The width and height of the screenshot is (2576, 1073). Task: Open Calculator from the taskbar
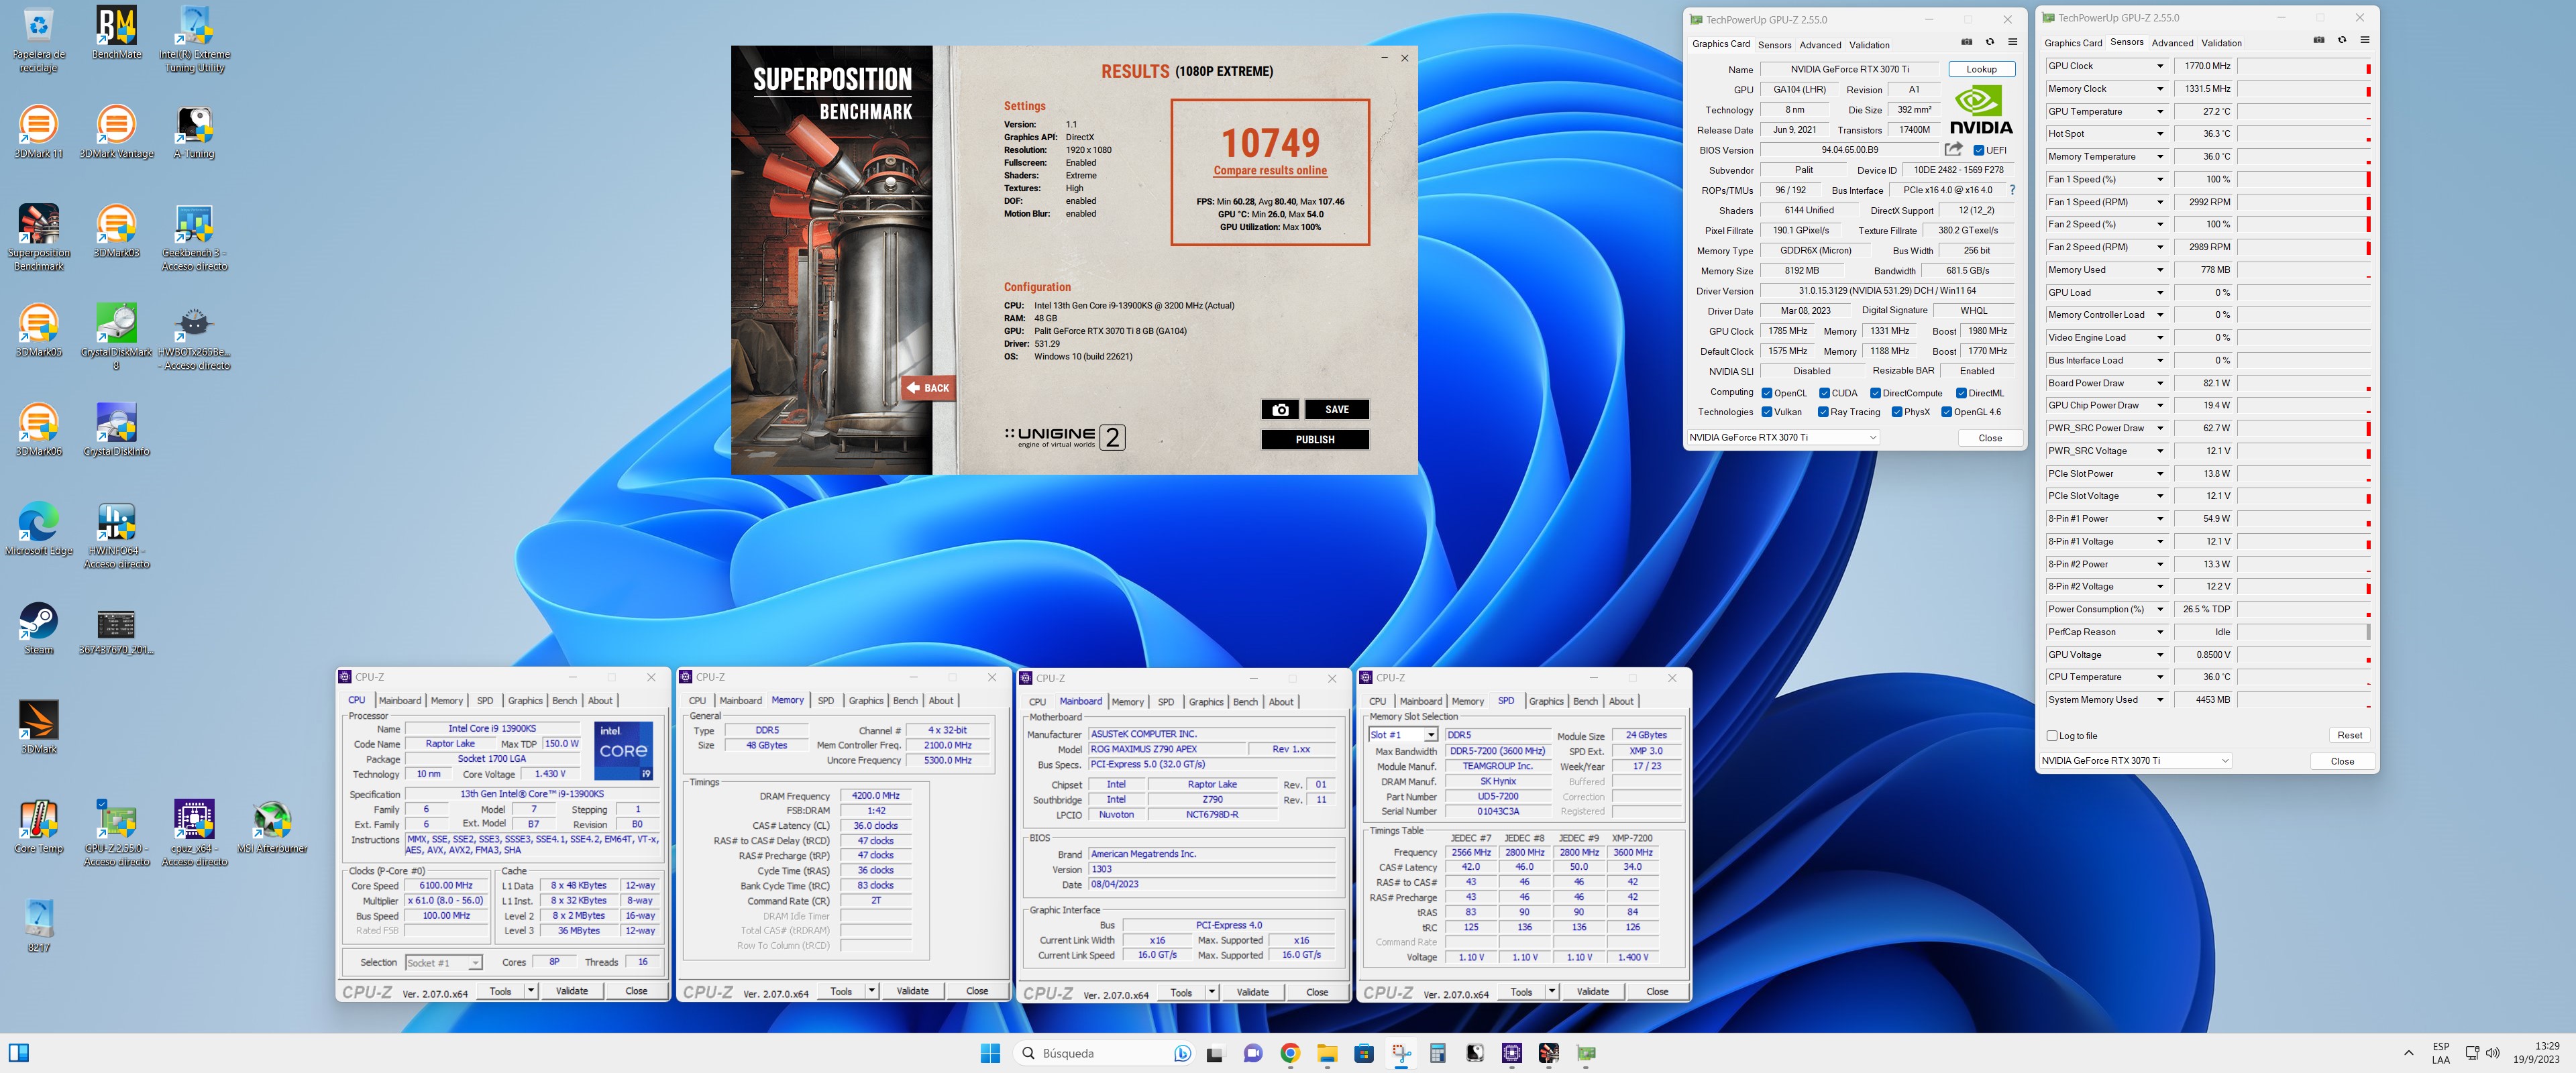(1437, 1052)
